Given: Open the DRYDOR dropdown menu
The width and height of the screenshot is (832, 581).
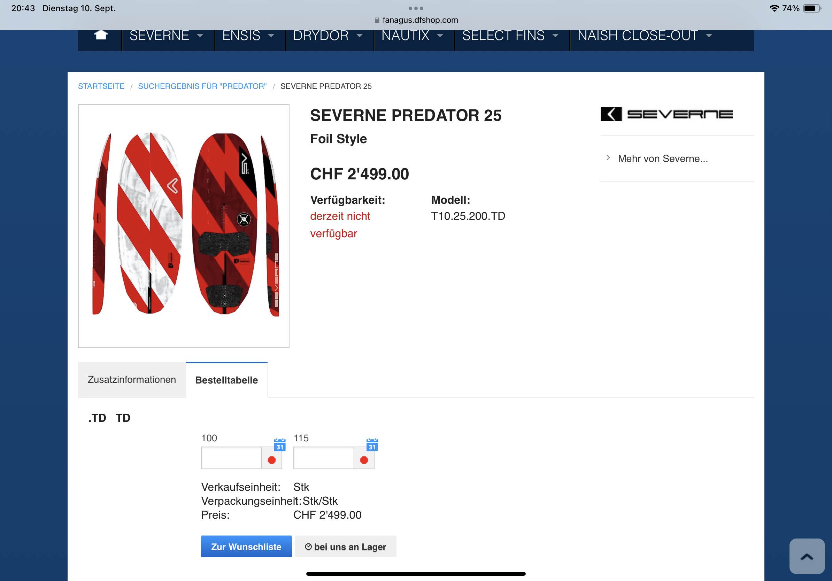Looking at the screenshot, I should (328, 36).
